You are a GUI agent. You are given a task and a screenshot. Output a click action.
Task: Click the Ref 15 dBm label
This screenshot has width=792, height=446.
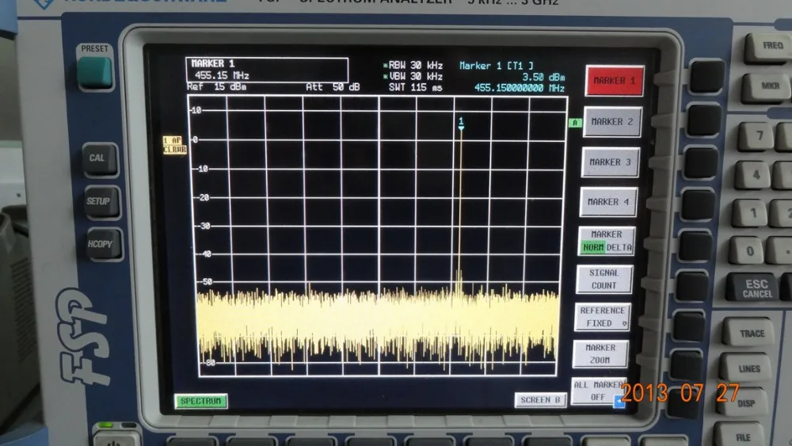point(216,87)
